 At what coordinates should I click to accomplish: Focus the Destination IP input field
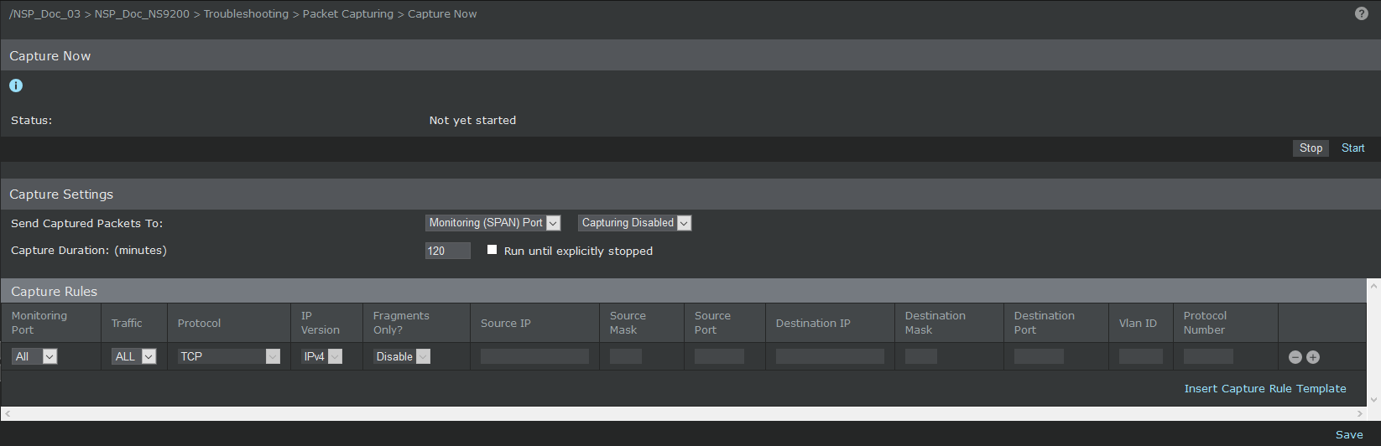click(830, 356)
